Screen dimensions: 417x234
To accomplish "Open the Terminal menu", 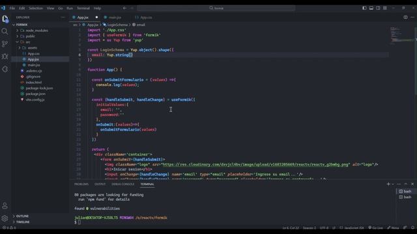I will pos(83,8).
